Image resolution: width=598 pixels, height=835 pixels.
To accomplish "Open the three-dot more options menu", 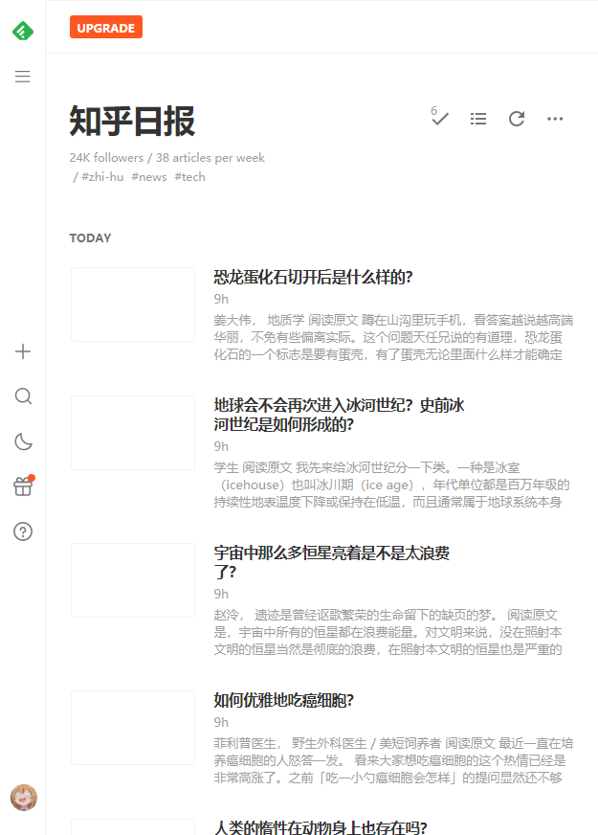I will (x=555, y=119).
